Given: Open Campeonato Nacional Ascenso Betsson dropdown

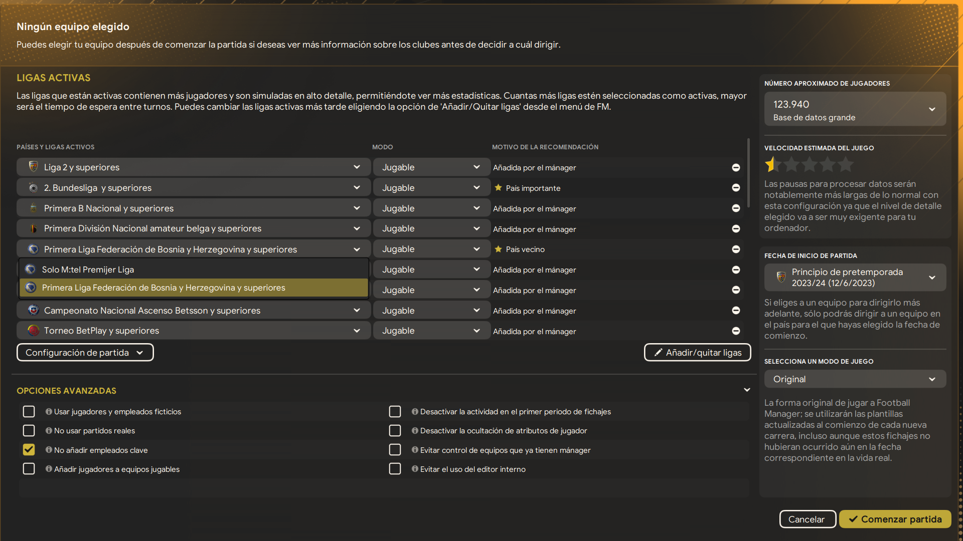Looking at the screenshot, I should click(194, 311).
